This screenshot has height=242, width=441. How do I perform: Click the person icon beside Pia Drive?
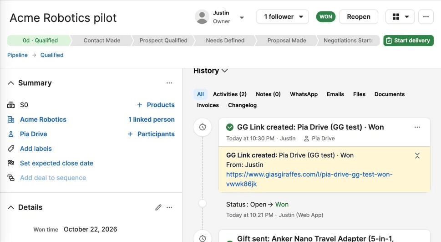(x=11, y=134)
